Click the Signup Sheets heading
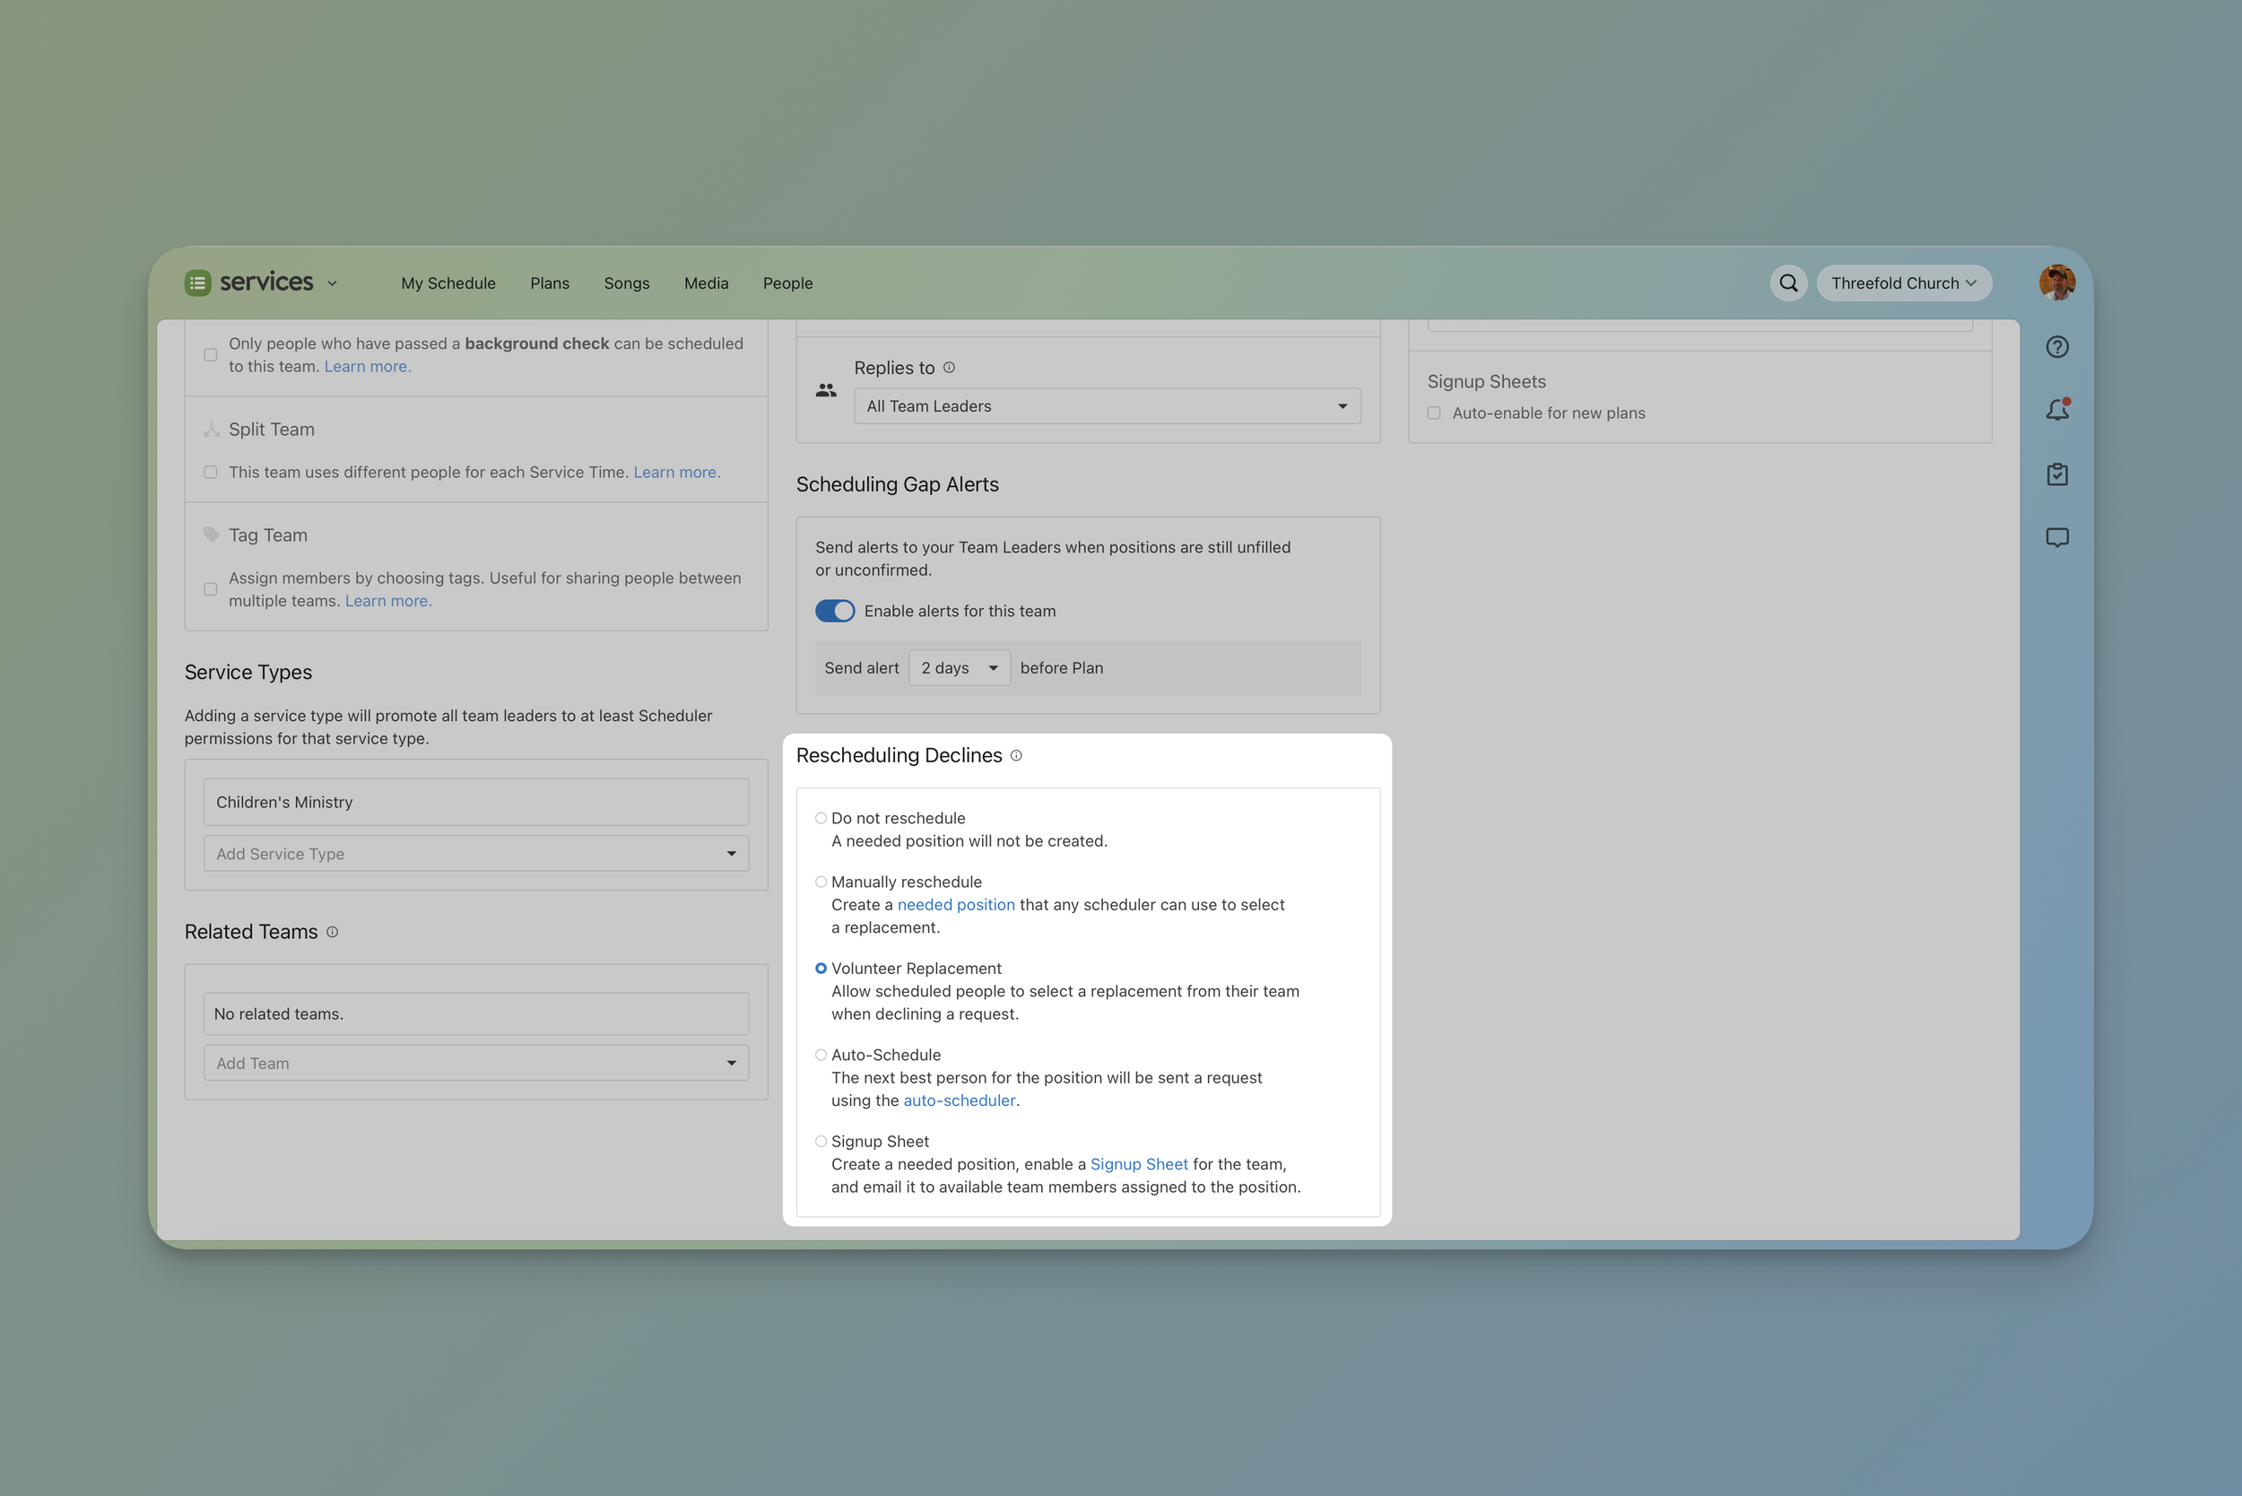 pyautogui.click(x=1486, y=382)
